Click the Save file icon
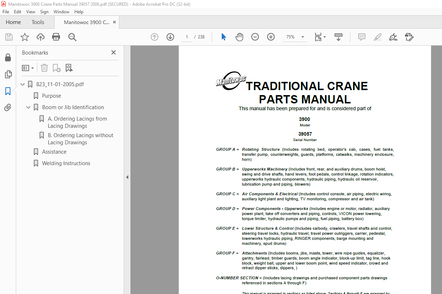This screenshot has height=294, width=442. 9,37
